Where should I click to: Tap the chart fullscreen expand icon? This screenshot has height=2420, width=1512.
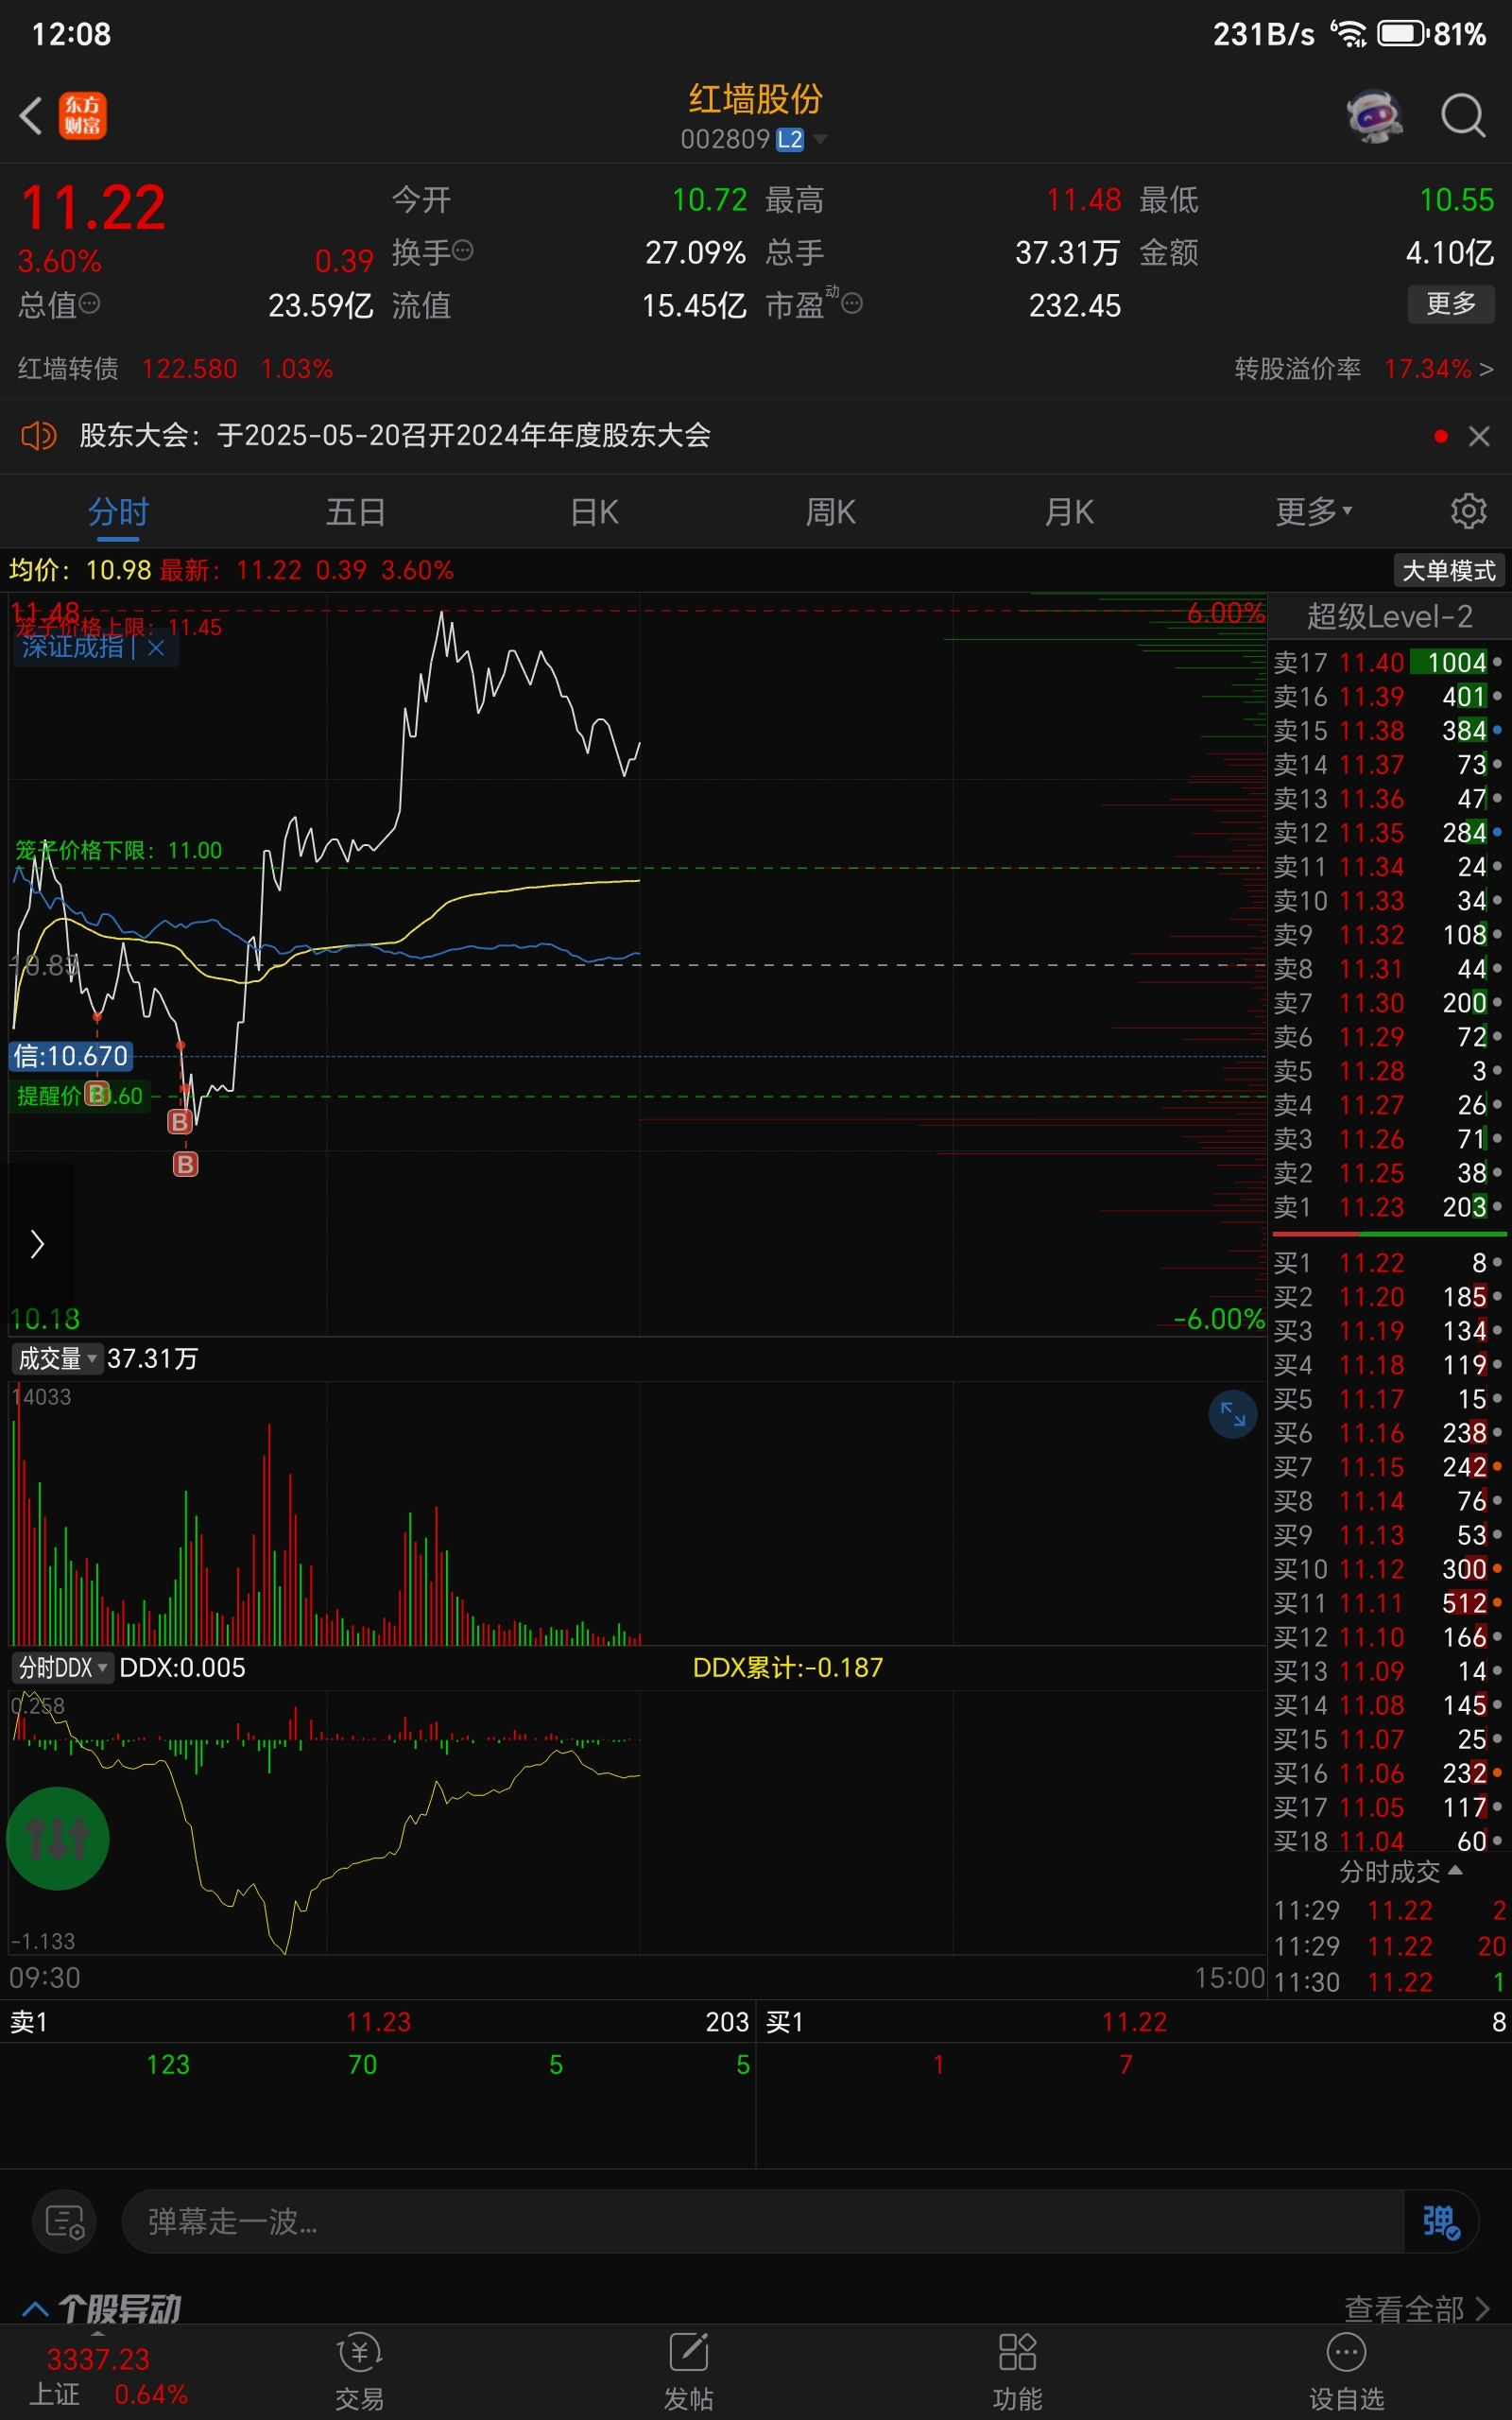[x=1233, y=1414]
